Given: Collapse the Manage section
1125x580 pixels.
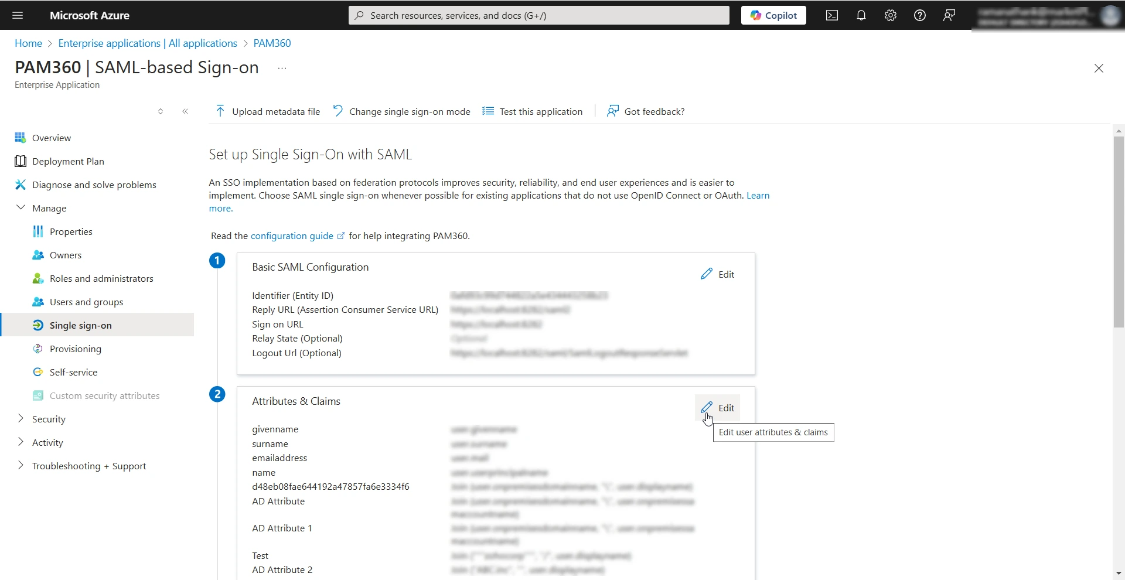Looking at the screenshot, I should click(x=21, y=207).
